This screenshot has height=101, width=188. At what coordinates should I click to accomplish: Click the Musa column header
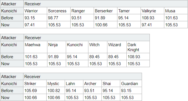tap(176, 11)
